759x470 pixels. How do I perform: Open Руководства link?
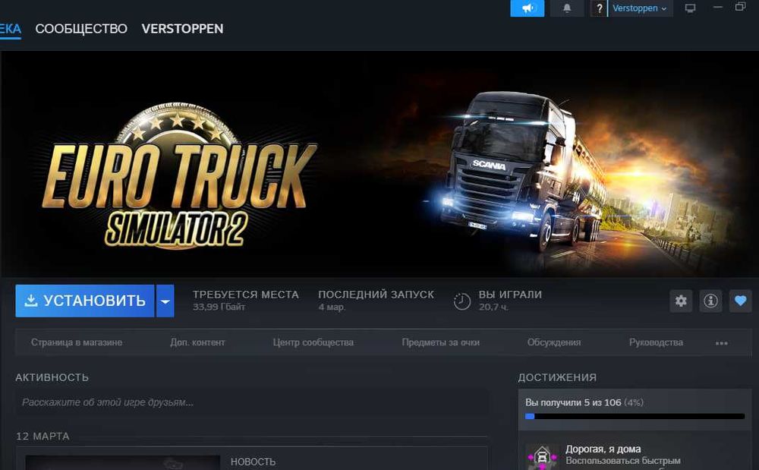click(656, 342)
